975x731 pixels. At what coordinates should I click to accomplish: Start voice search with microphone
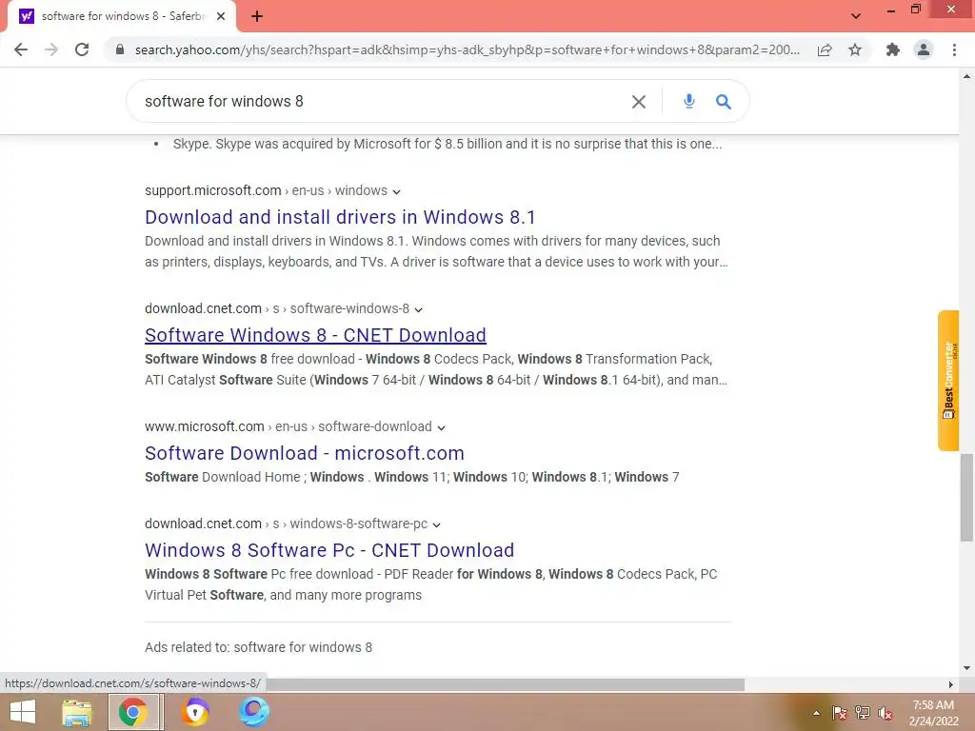pyautogui.click(x=689, y=101)
